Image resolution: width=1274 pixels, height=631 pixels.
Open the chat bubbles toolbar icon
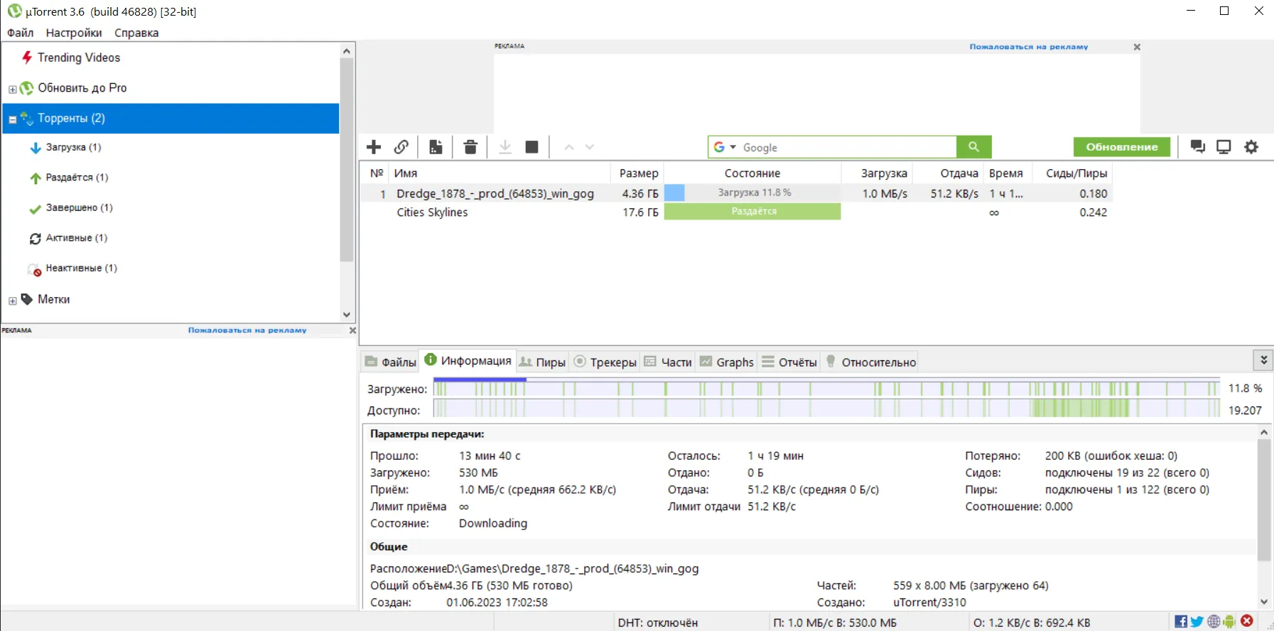[1198, 147]
